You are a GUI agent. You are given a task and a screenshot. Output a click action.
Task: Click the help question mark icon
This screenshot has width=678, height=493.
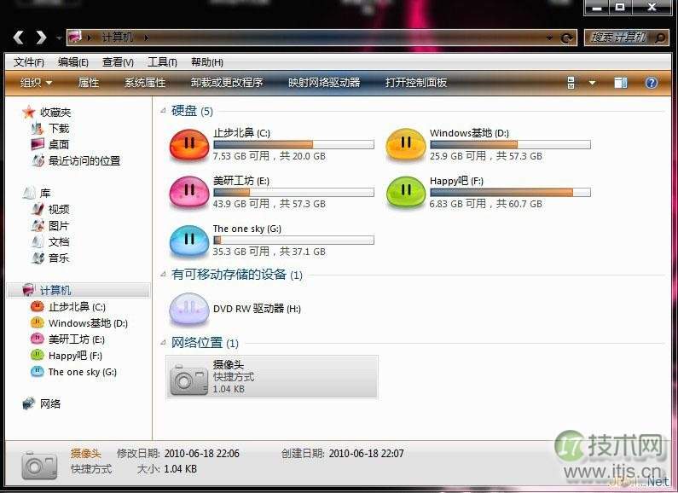[652, 83]
